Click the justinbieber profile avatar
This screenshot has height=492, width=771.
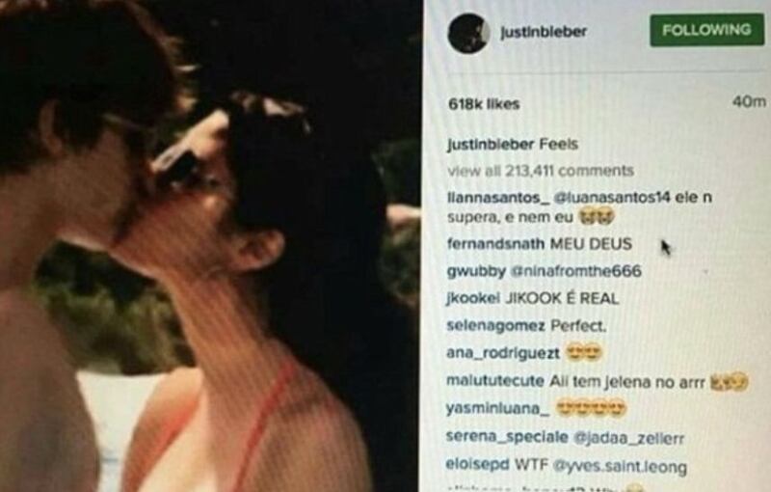(468, 33)
